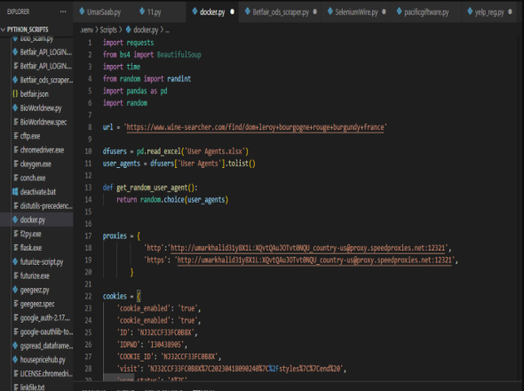The width and height of the screenshot is (524, 391).
Task: Open BioWorldnew.py in Explorer
Action: tap(41, 108)
